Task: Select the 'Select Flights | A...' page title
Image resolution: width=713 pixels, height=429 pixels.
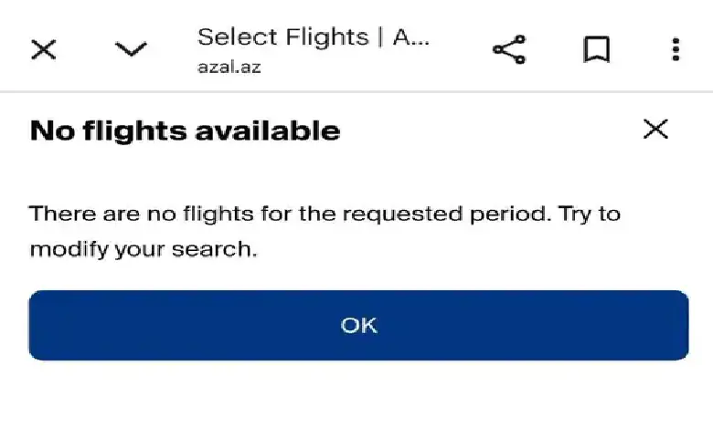Action: point(314,37)
